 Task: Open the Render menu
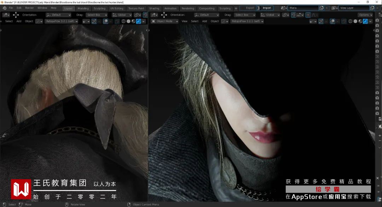tap(30, 8)
